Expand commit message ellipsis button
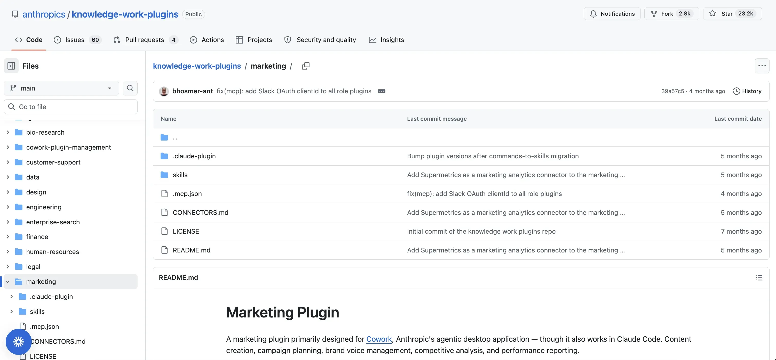776x360 pixels. click(x=381, y=91)
